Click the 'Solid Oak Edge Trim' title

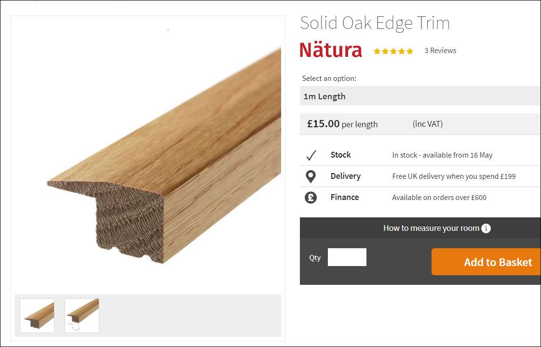coord(375,23)
